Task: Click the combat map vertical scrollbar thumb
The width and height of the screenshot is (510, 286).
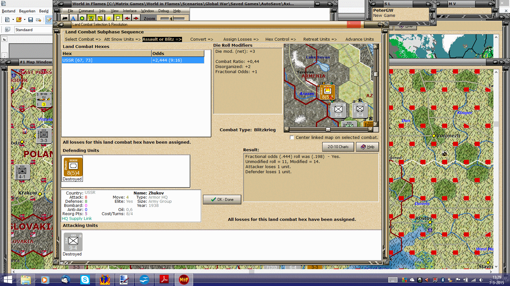Action: [x=376, y=74]
